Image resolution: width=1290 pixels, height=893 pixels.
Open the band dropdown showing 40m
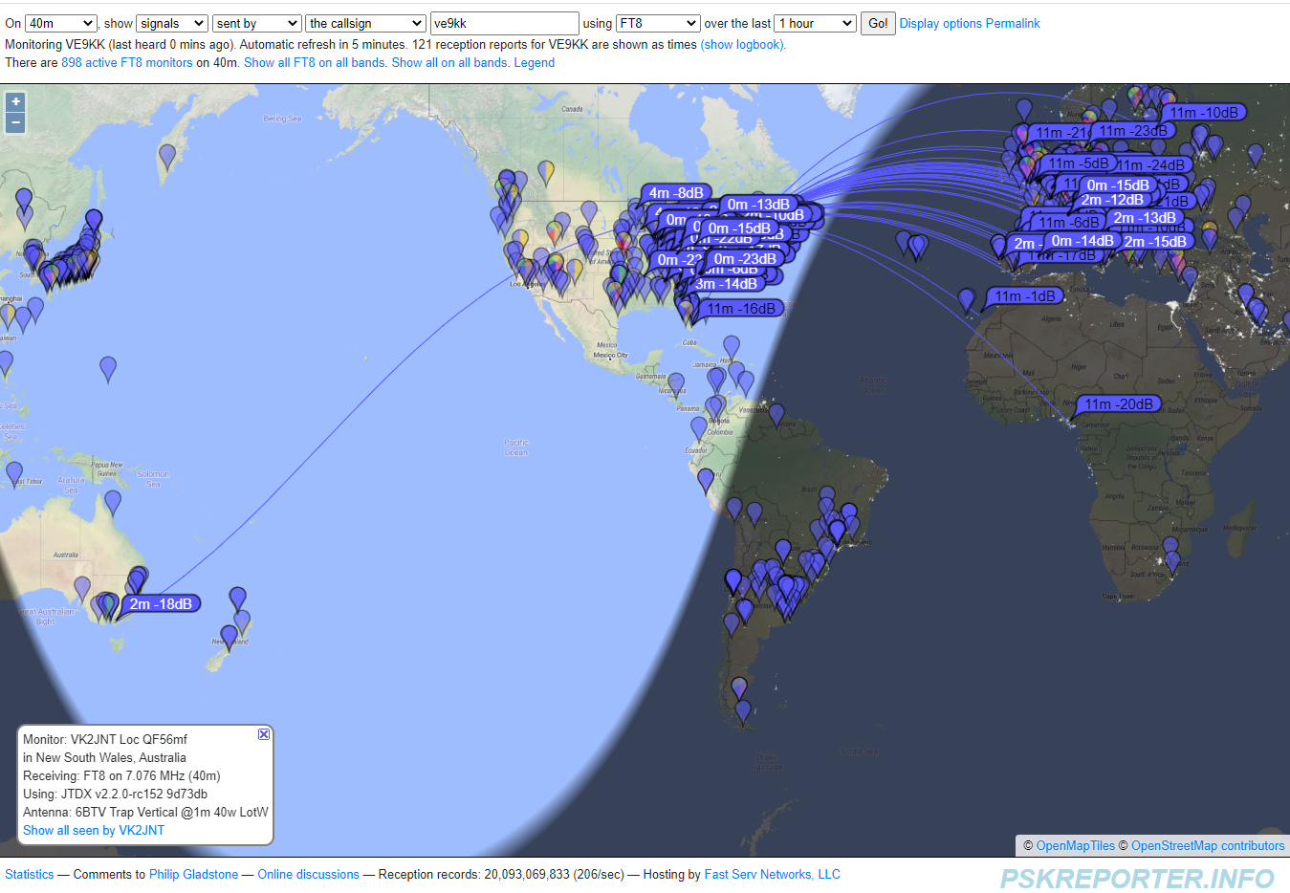click(x=61, y=23)
